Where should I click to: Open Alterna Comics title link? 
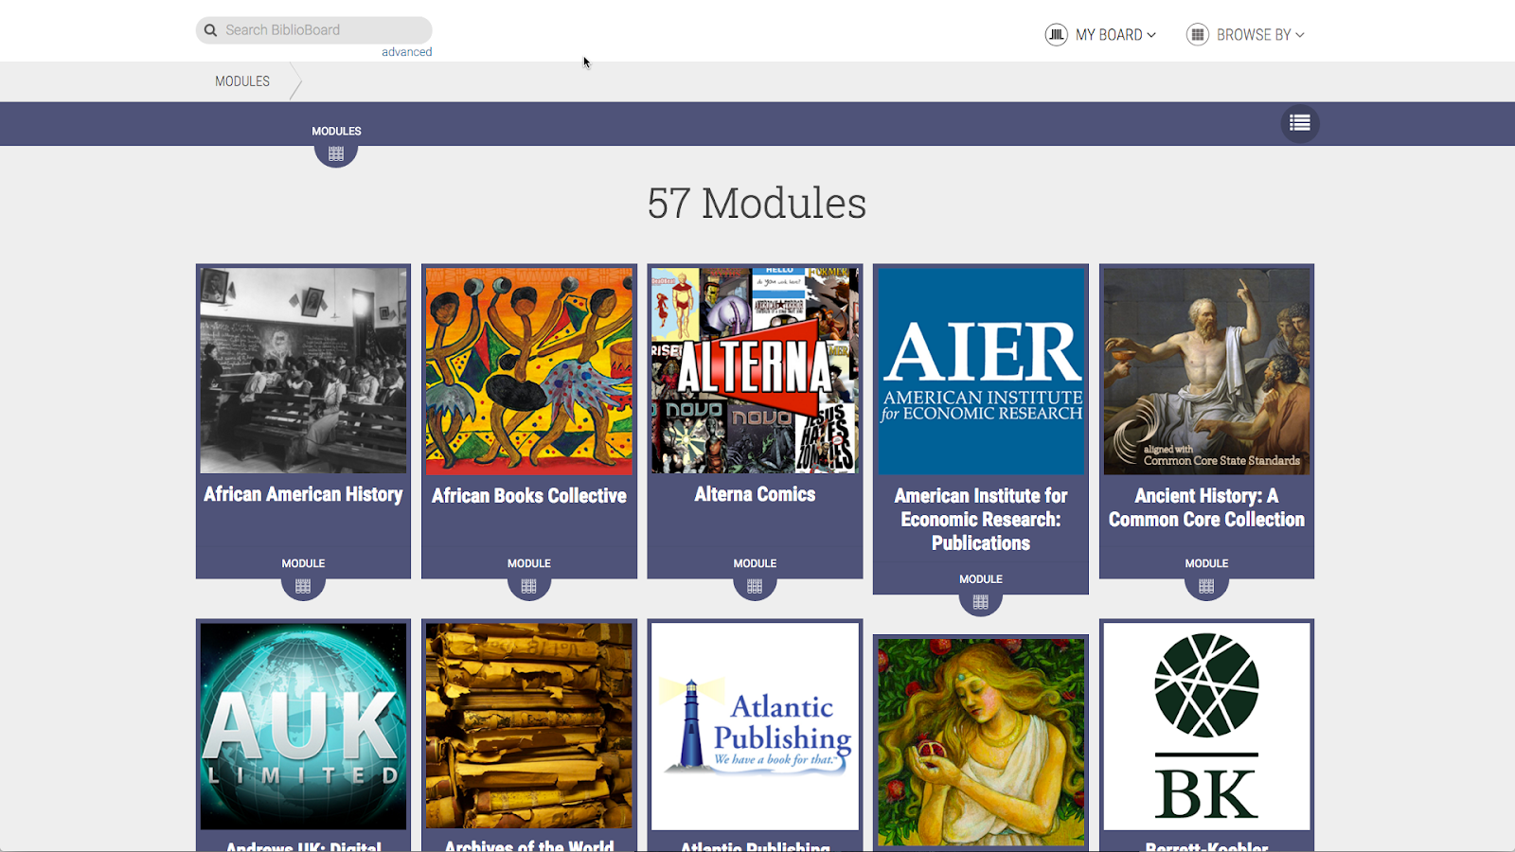pos(755,495)
